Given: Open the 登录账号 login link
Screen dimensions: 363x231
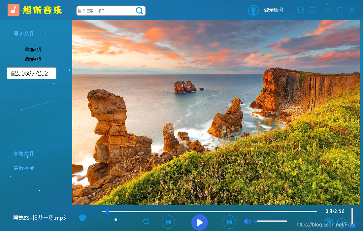Looking at the screenshot, I should [274, 10].
